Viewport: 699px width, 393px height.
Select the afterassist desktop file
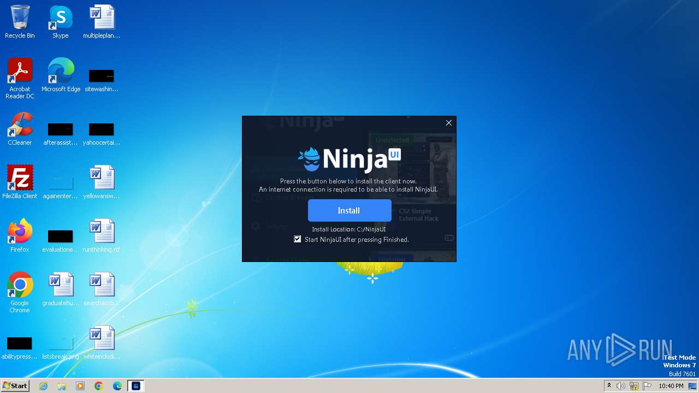(60, 133)
